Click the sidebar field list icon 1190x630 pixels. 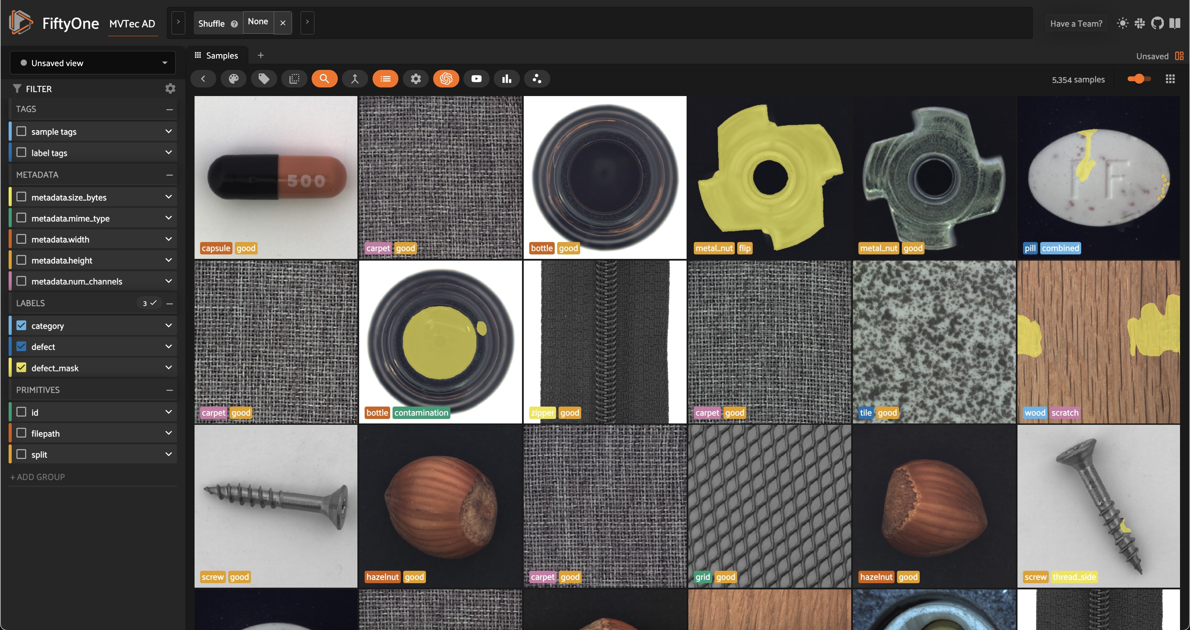coord(385,79)
